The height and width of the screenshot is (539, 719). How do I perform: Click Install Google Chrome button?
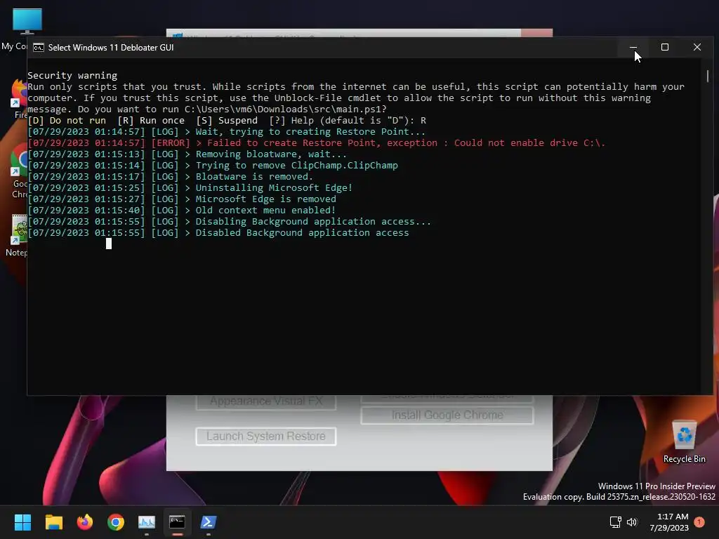tap(447, 415)
